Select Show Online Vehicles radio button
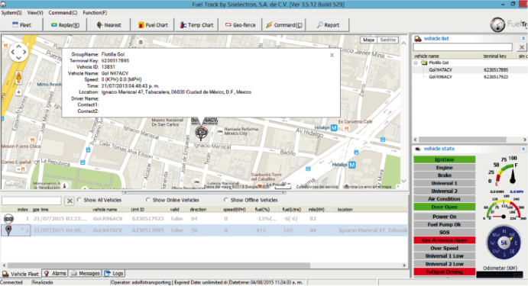Viewport: 528px width, 286px height. click(x=147, y=200)
